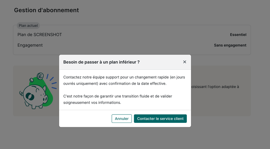Click the question mark ending the dialog title

coord(138,62)
